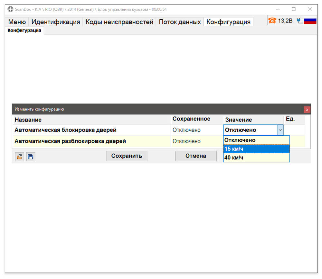Select the bold Конфигурация sub-tab

pos(24,30)
